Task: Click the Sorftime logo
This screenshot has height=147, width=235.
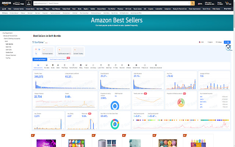Action: [38, 42]
